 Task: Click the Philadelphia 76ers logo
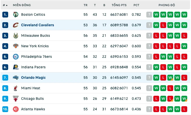tap(16, 57)
